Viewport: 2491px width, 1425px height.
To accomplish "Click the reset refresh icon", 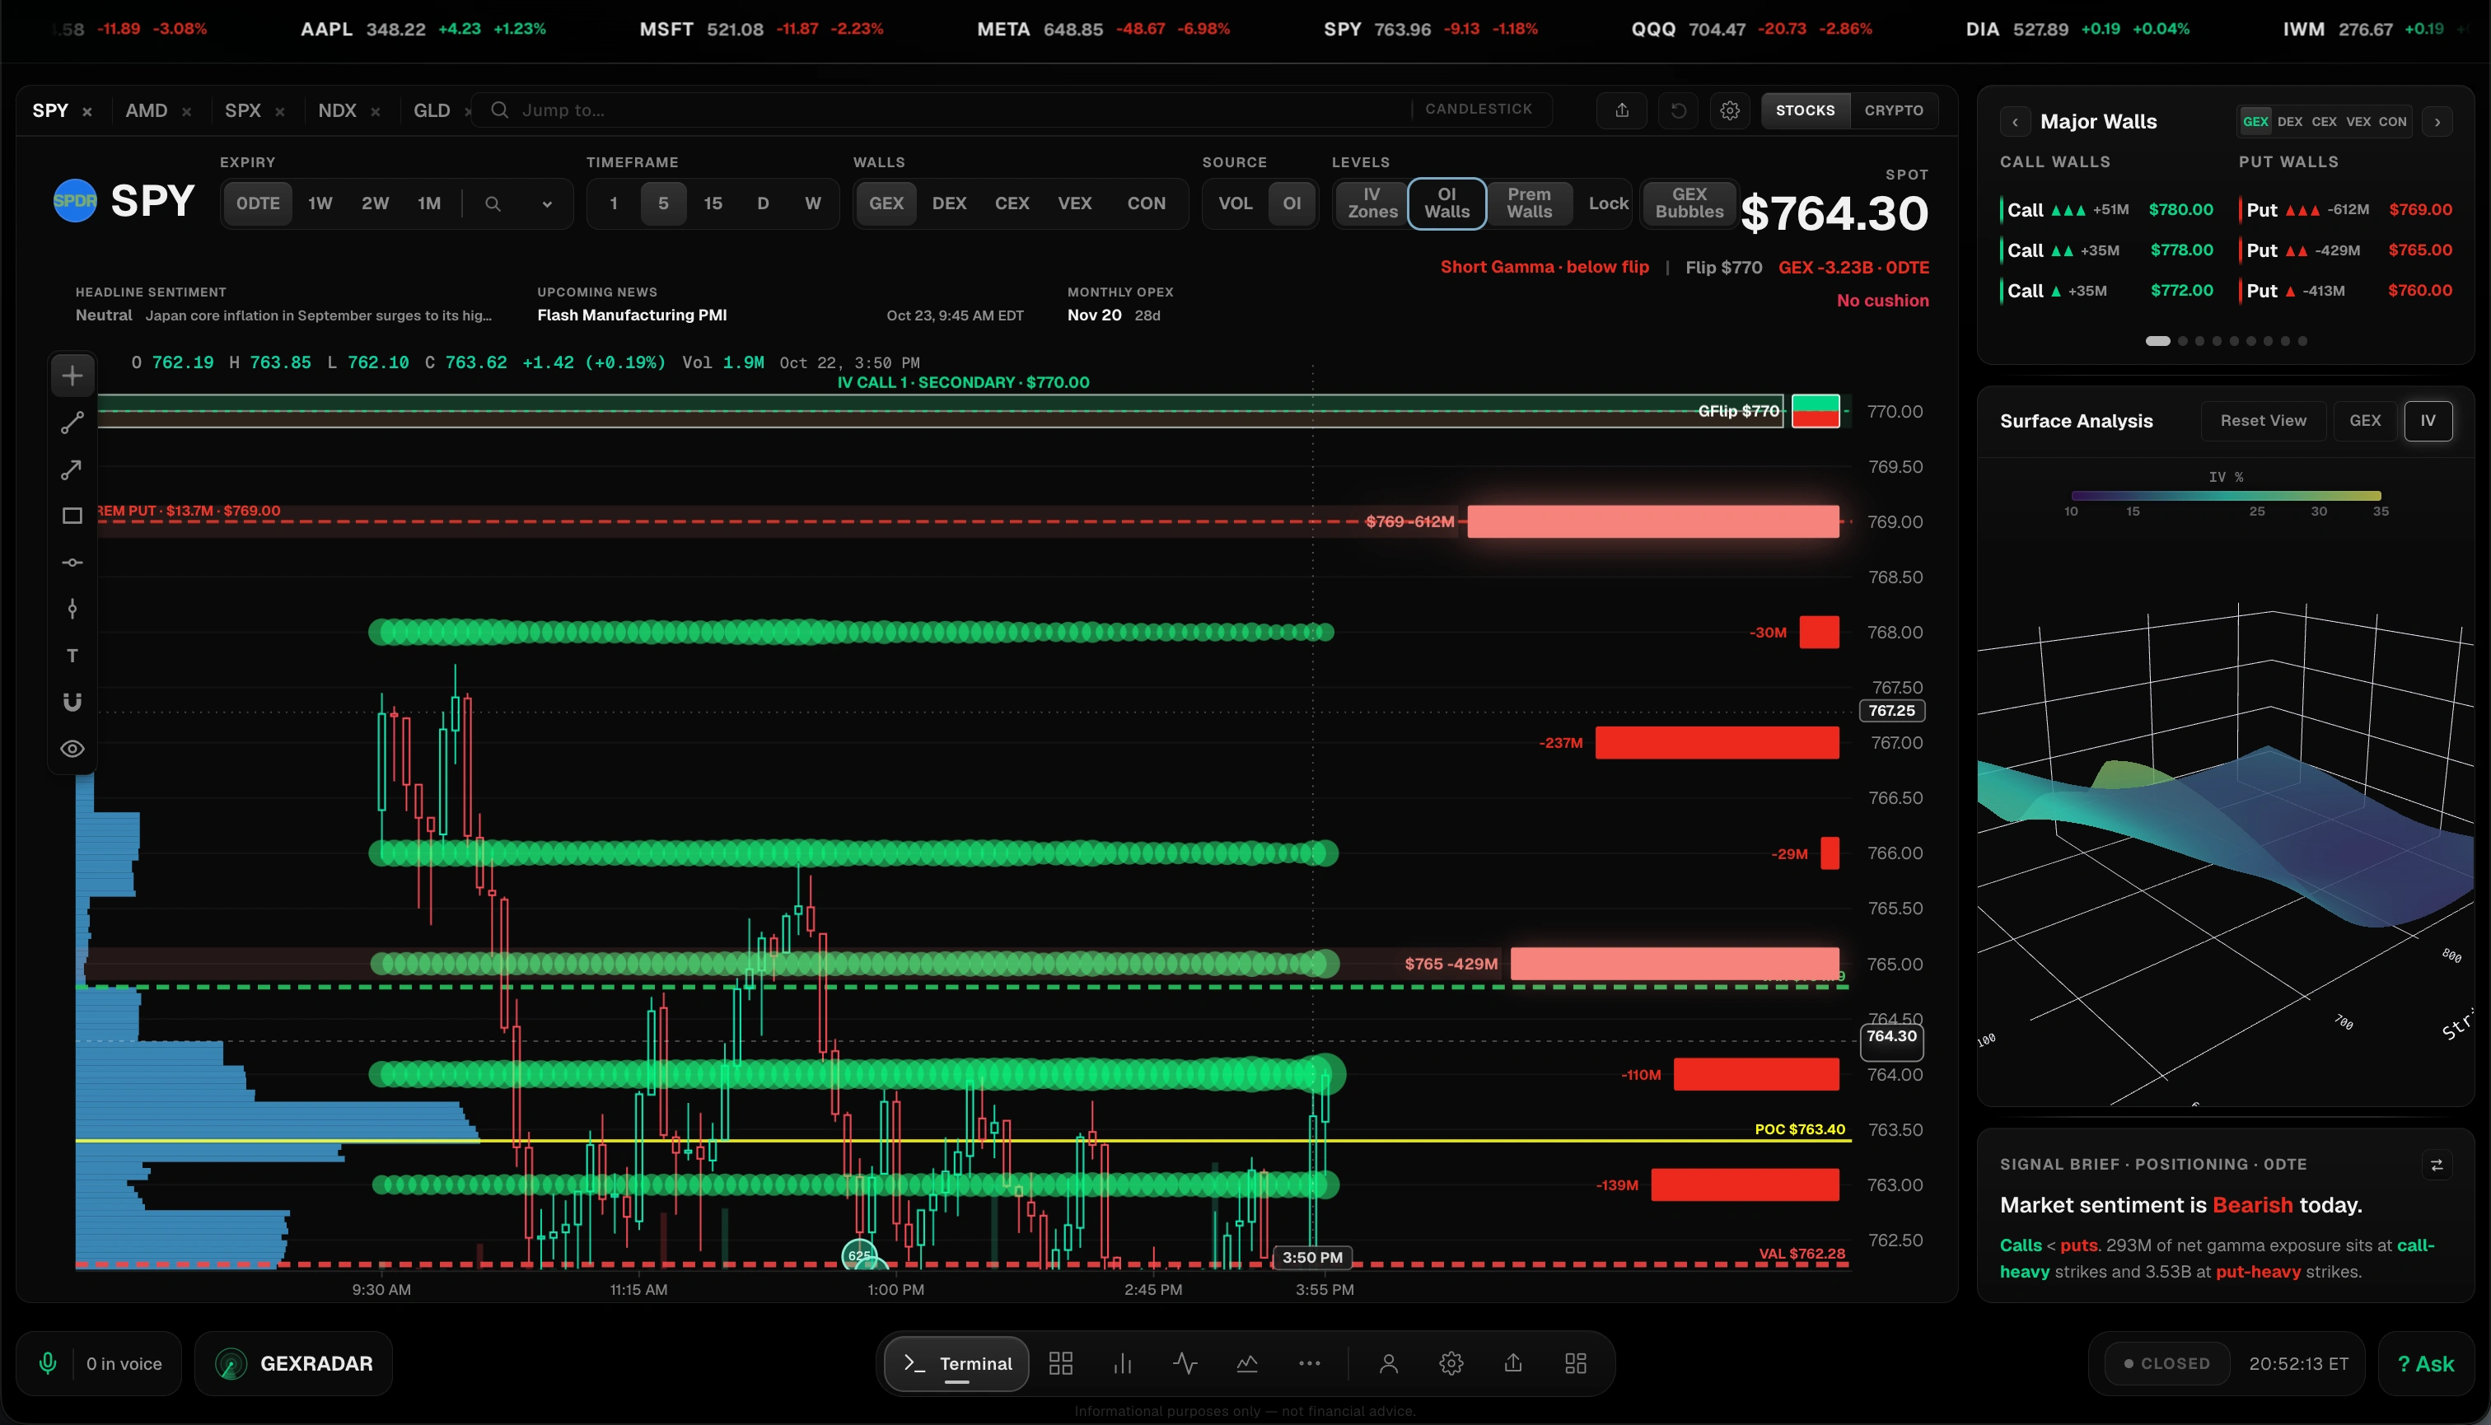I will (1678, 110).
